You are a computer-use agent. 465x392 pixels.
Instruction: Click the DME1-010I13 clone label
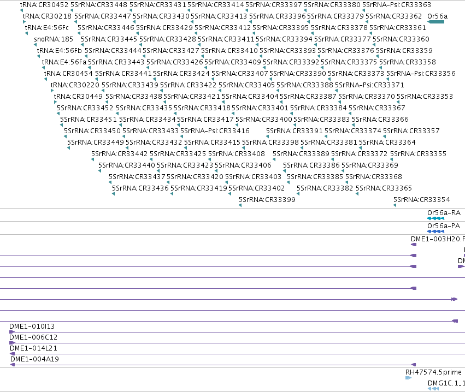(32, 326)
